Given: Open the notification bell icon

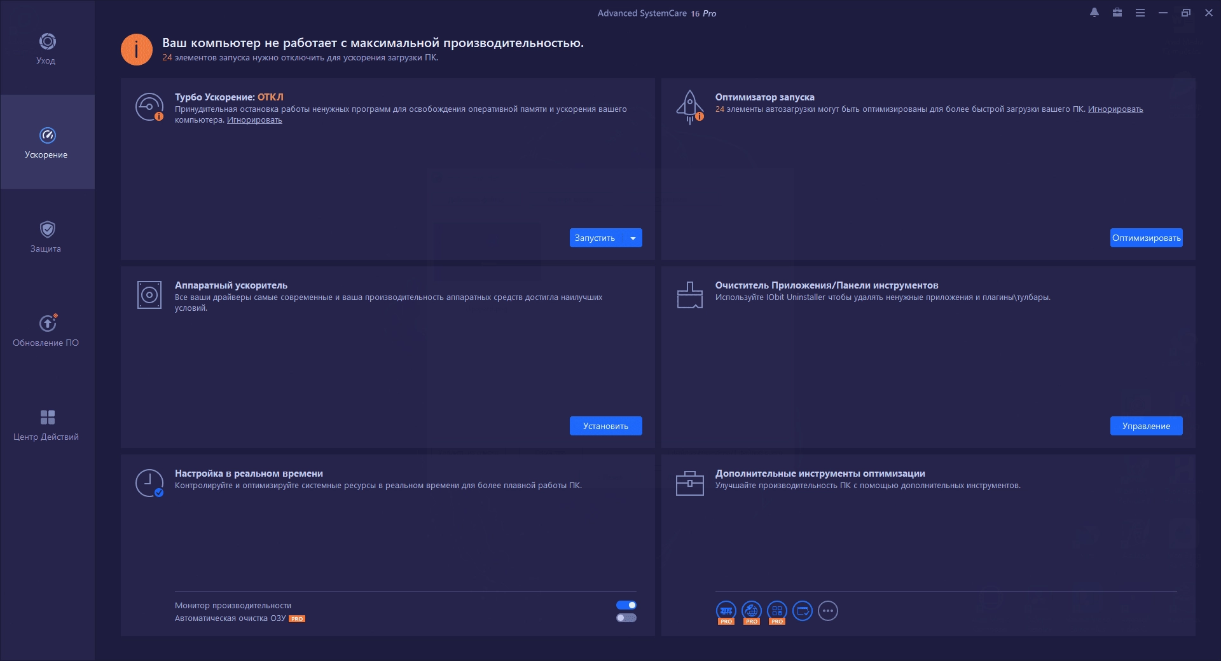Looking at the screenshot, I should coord(1094,13).
